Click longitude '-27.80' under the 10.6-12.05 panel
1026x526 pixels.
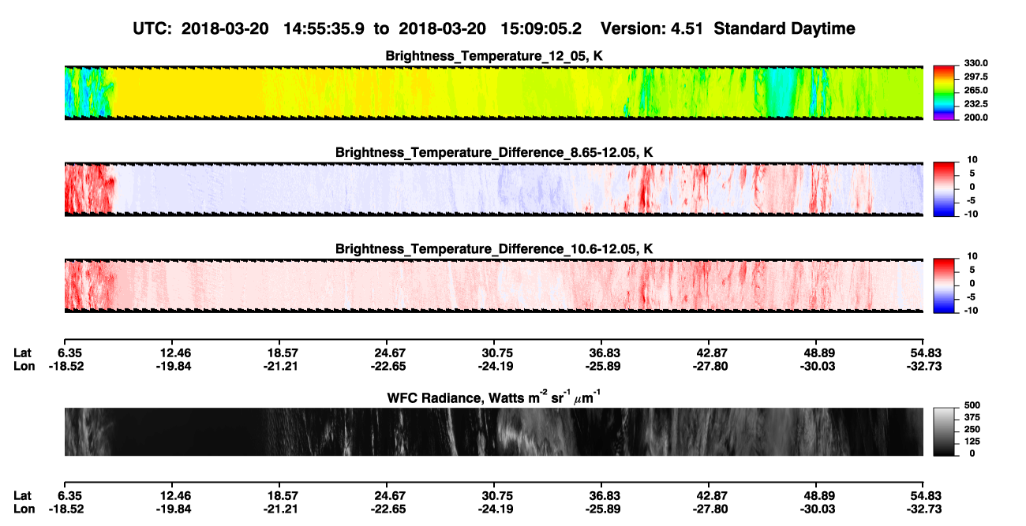[709, 365]
